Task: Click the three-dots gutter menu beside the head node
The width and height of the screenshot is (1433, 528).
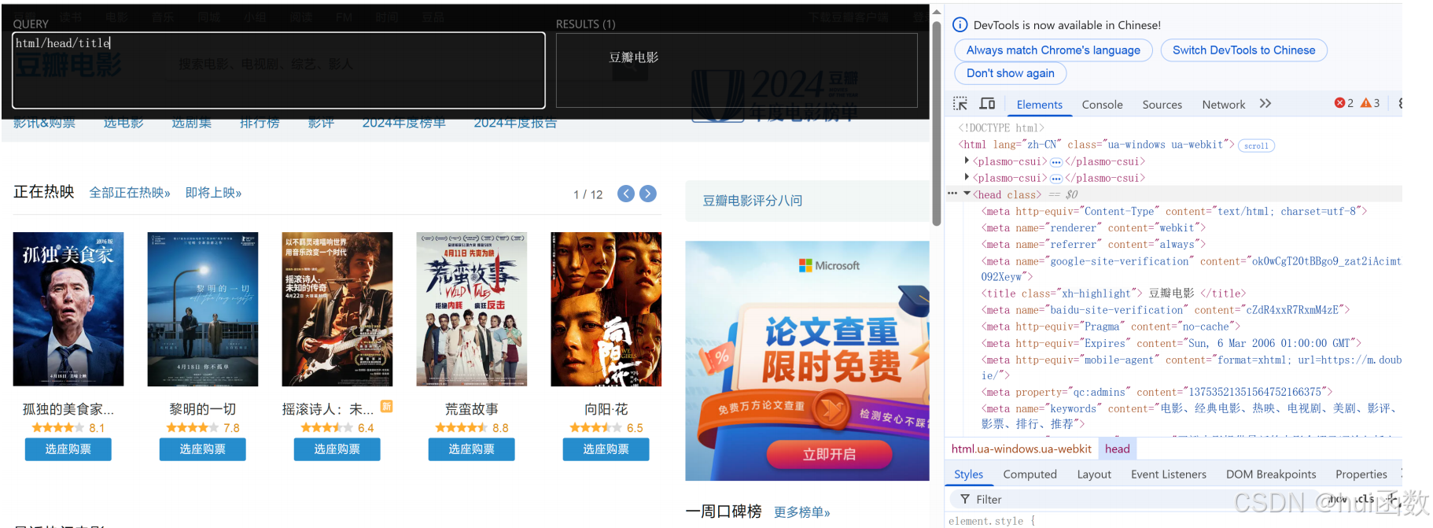Action: point(952,194)
